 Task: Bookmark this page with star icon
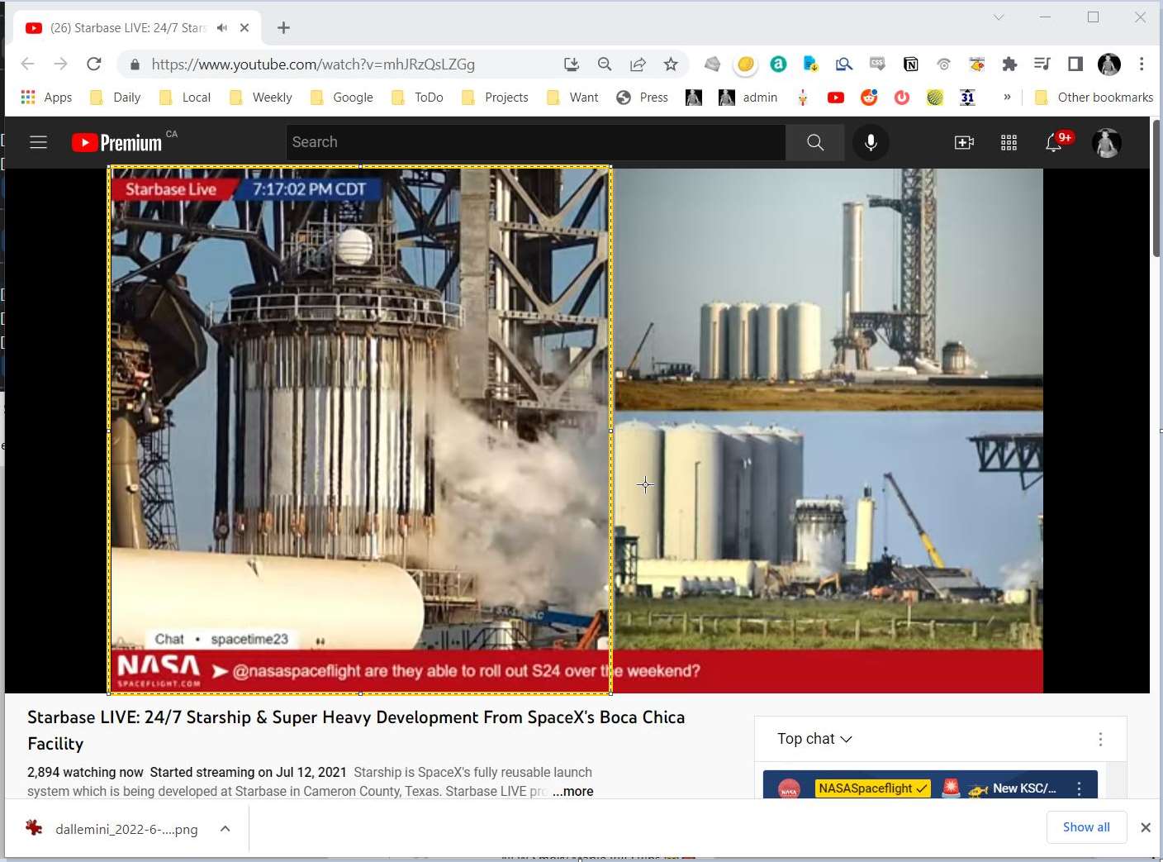click(x=671, y=64)
